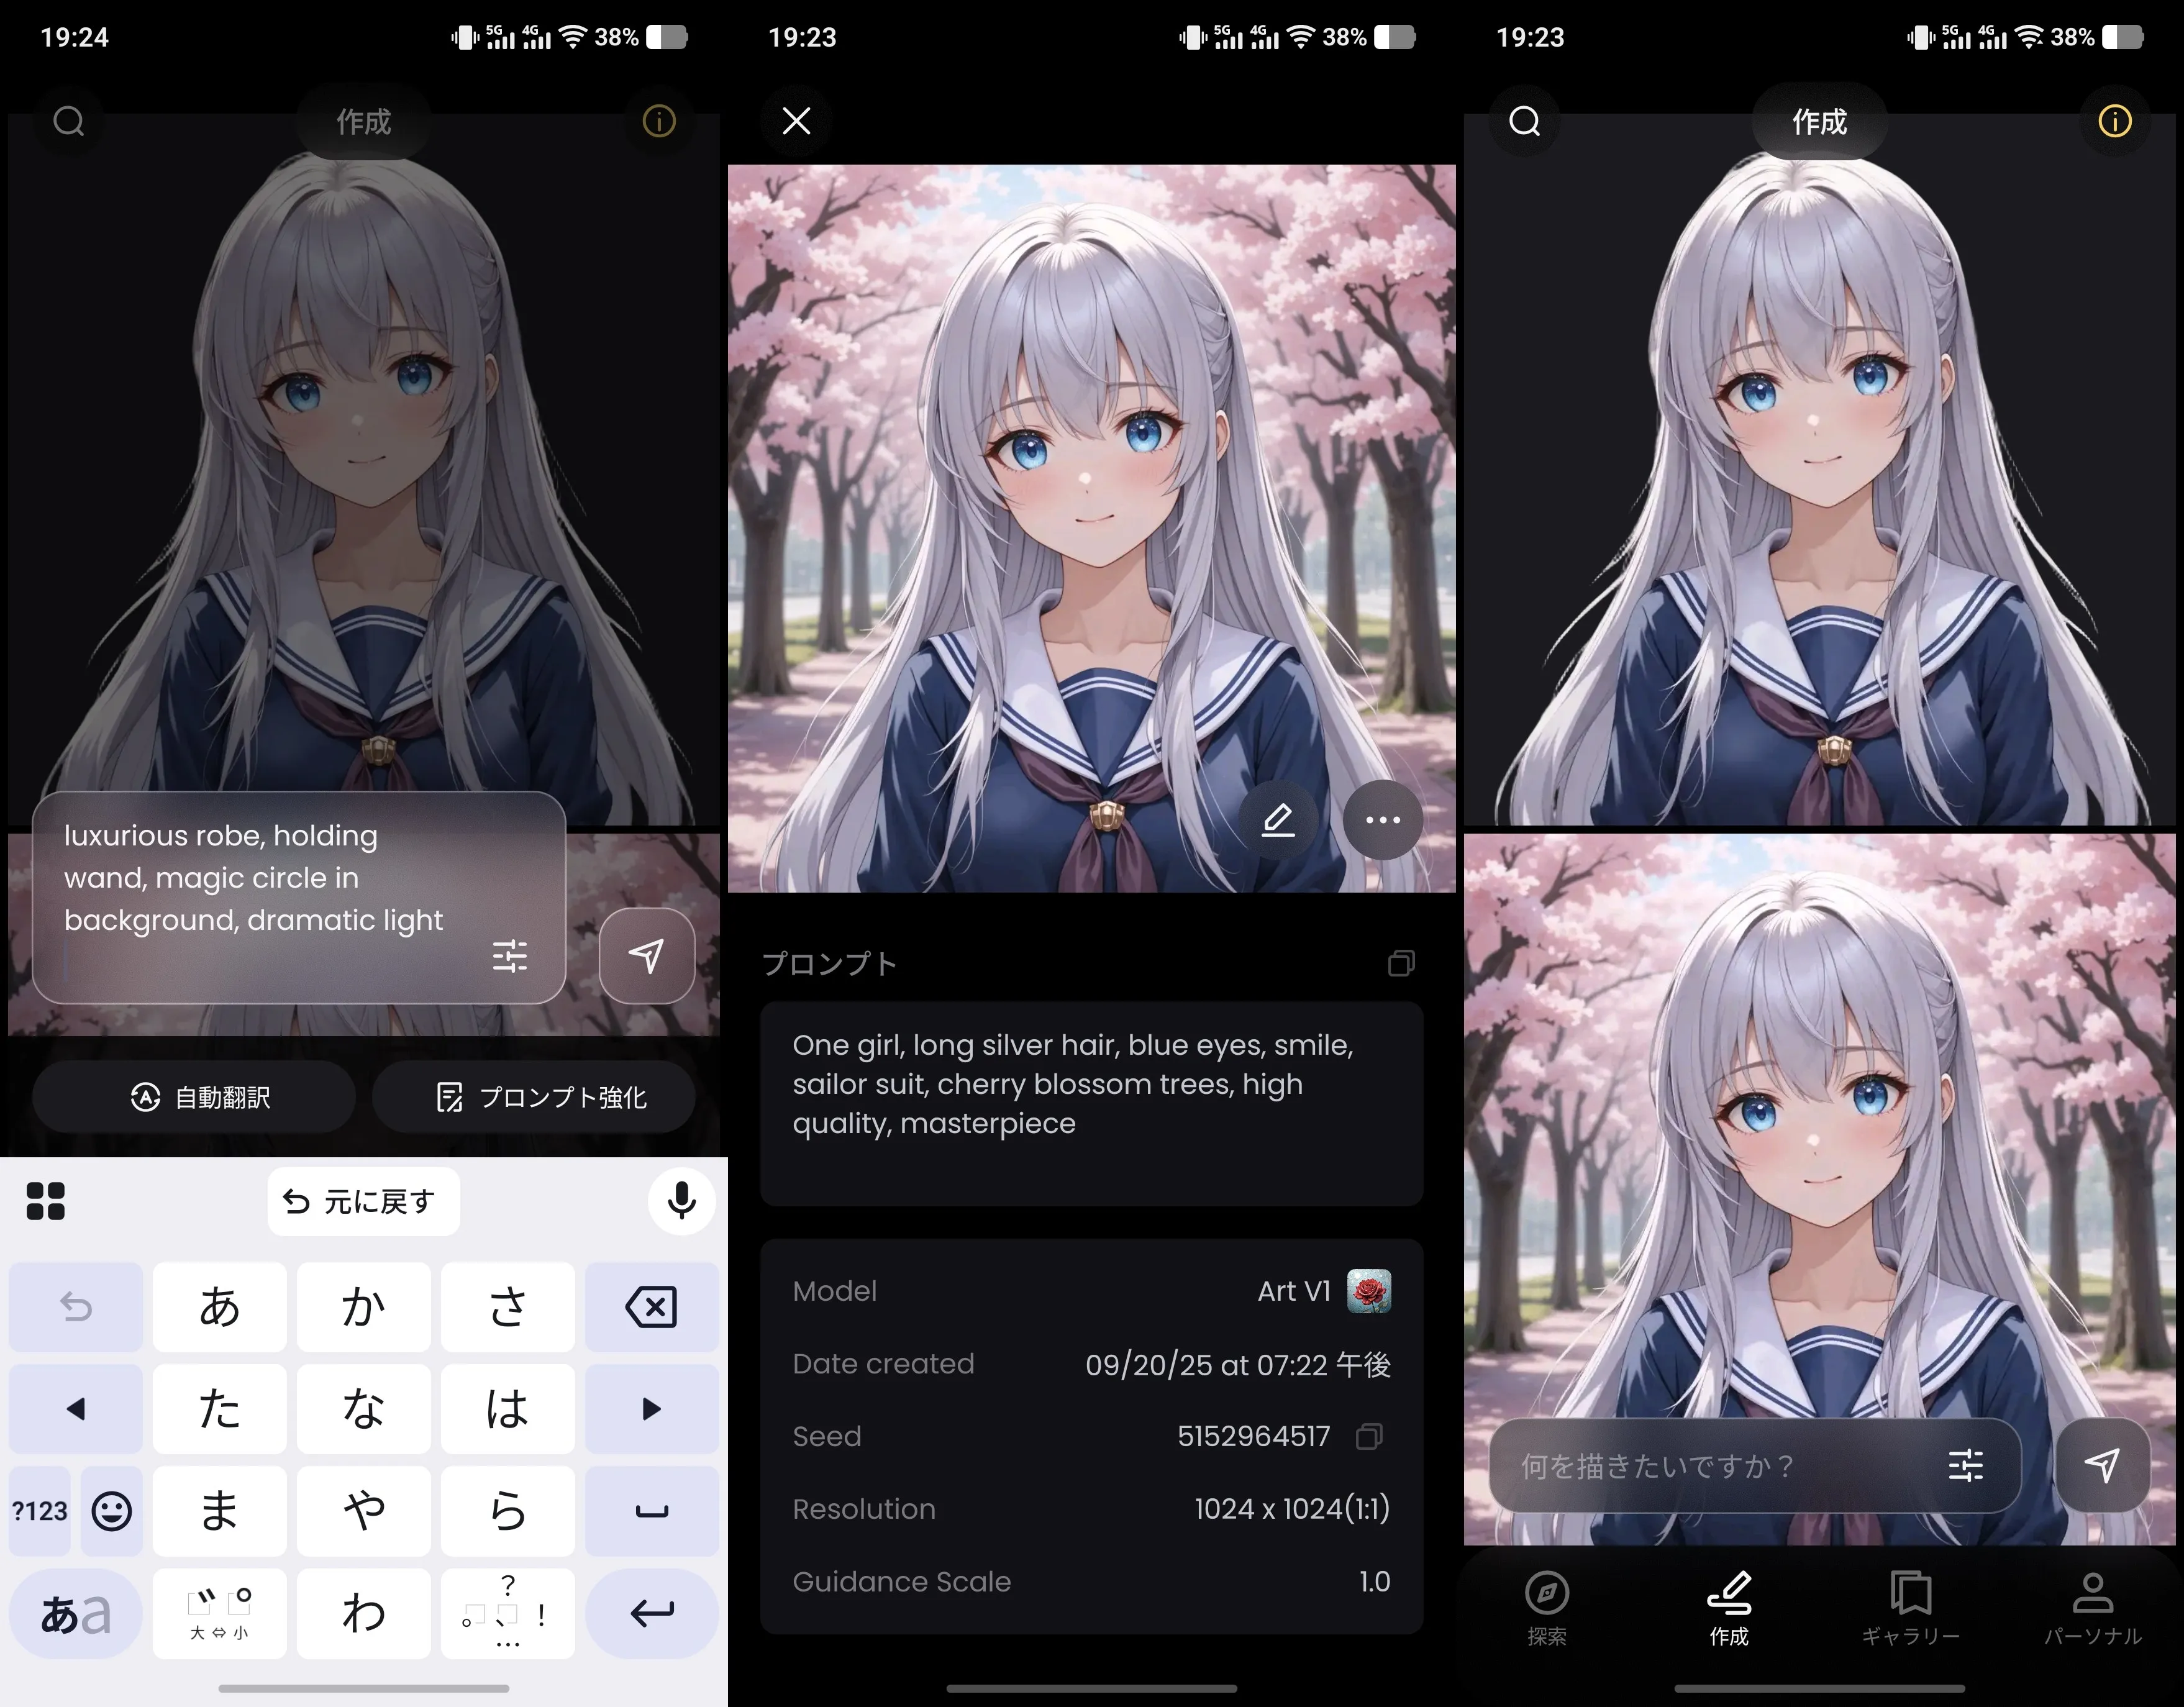The height and width of the screenshot is (1707, 2184).
Task: Go to the 探索 explore tab
Action: (x=1546, y=1609)
